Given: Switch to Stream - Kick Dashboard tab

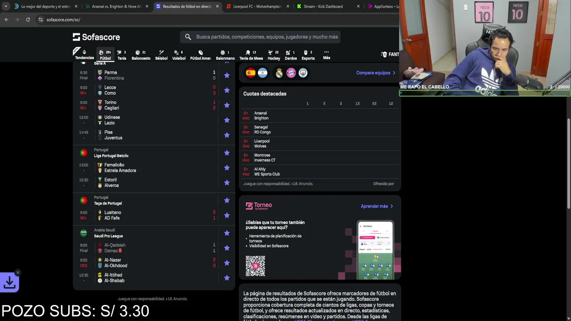Looking at the screenshot, I should 324,6.
